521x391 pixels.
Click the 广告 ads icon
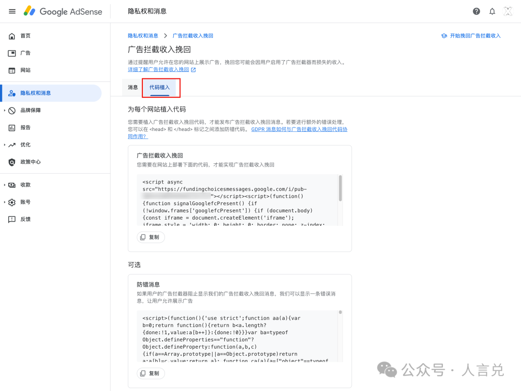tap(12, 53)
